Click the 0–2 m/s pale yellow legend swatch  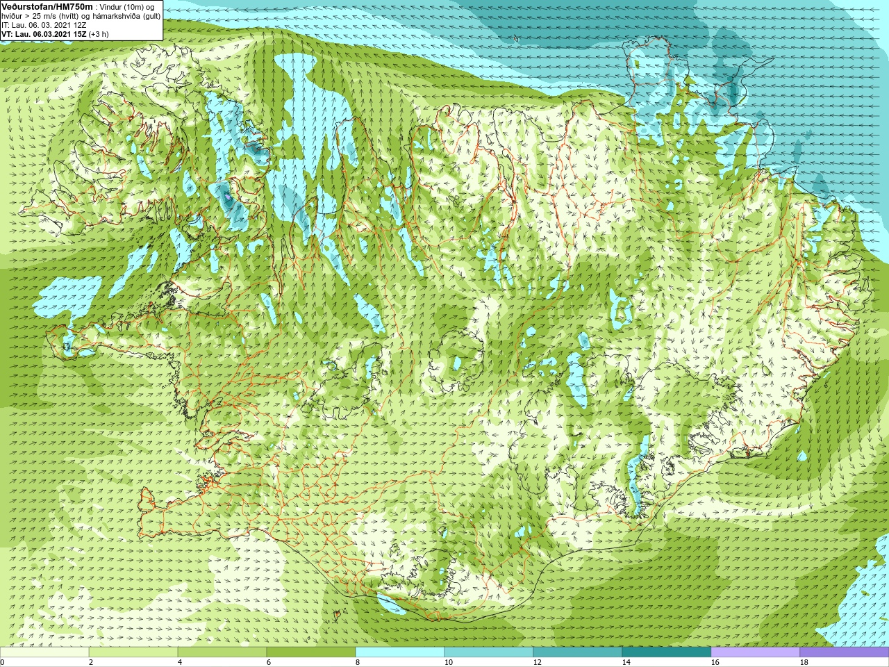(x=44, y=652)
